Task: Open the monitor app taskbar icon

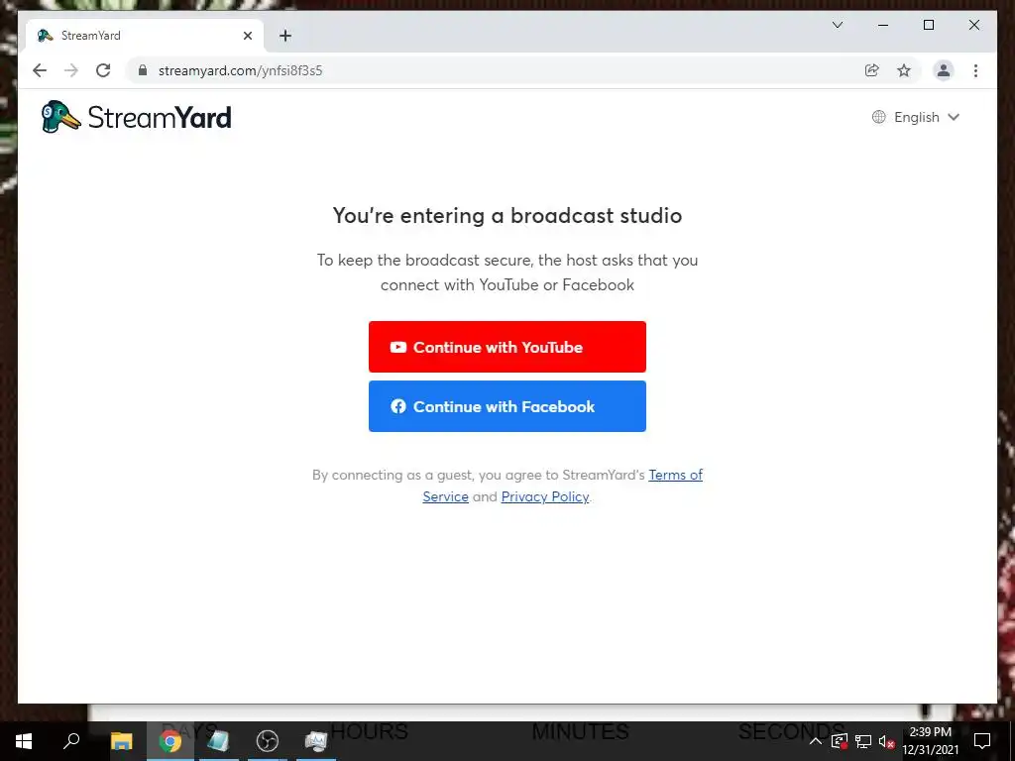Action: tap(316, 741)
